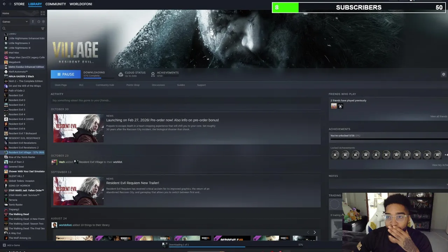
Task: Pause the Resident Evil Village download
Action: pos(65,74)
